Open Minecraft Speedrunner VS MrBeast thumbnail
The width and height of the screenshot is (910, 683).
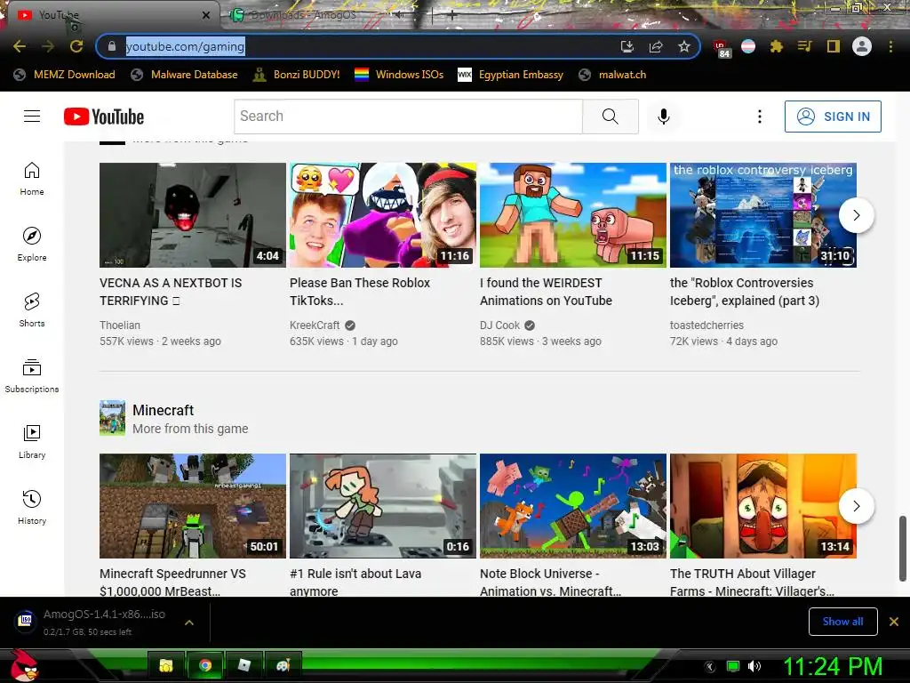[193, 506]
